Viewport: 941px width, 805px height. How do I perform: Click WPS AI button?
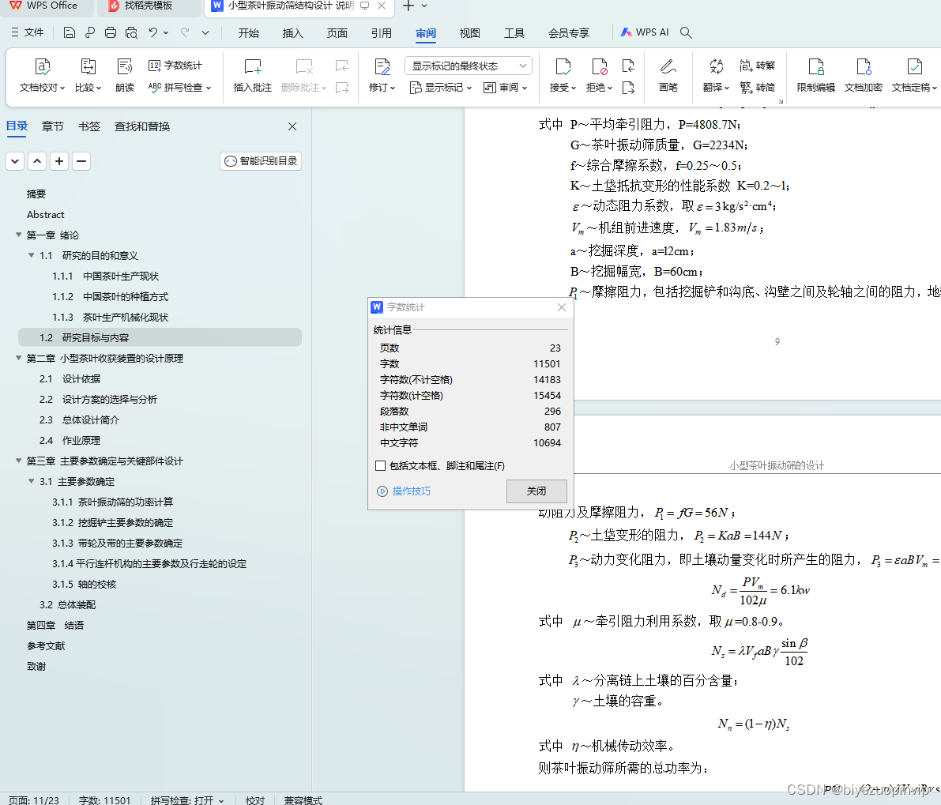coord(645,32)
